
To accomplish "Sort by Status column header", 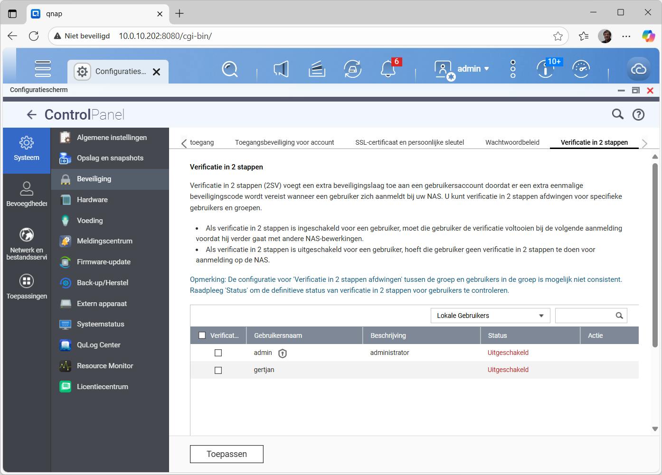I will tap(530, 335).
